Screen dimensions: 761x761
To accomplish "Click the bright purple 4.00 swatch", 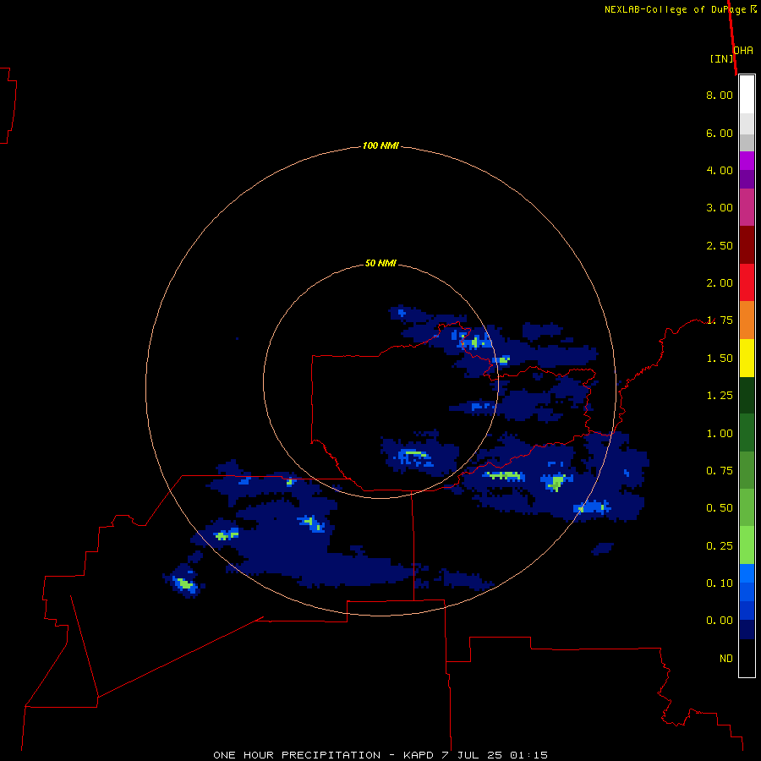I will [747, 161].
